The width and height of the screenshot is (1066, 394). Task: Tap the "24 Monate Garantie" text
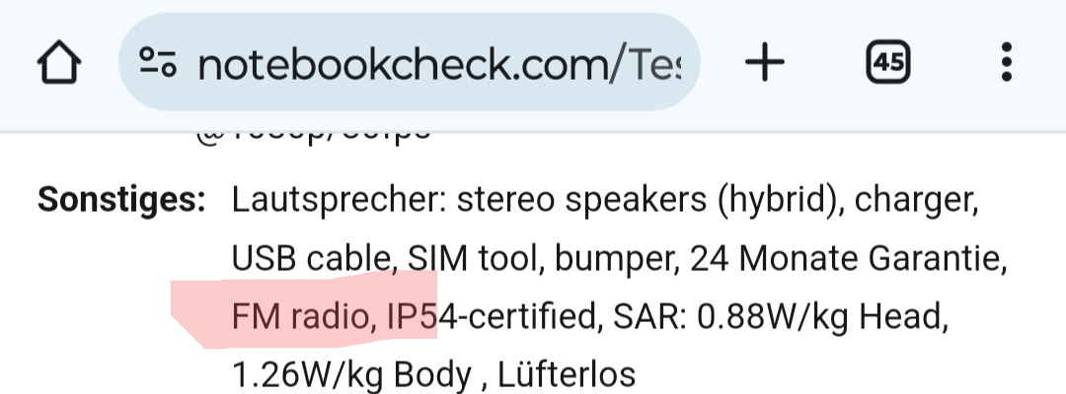848,259
